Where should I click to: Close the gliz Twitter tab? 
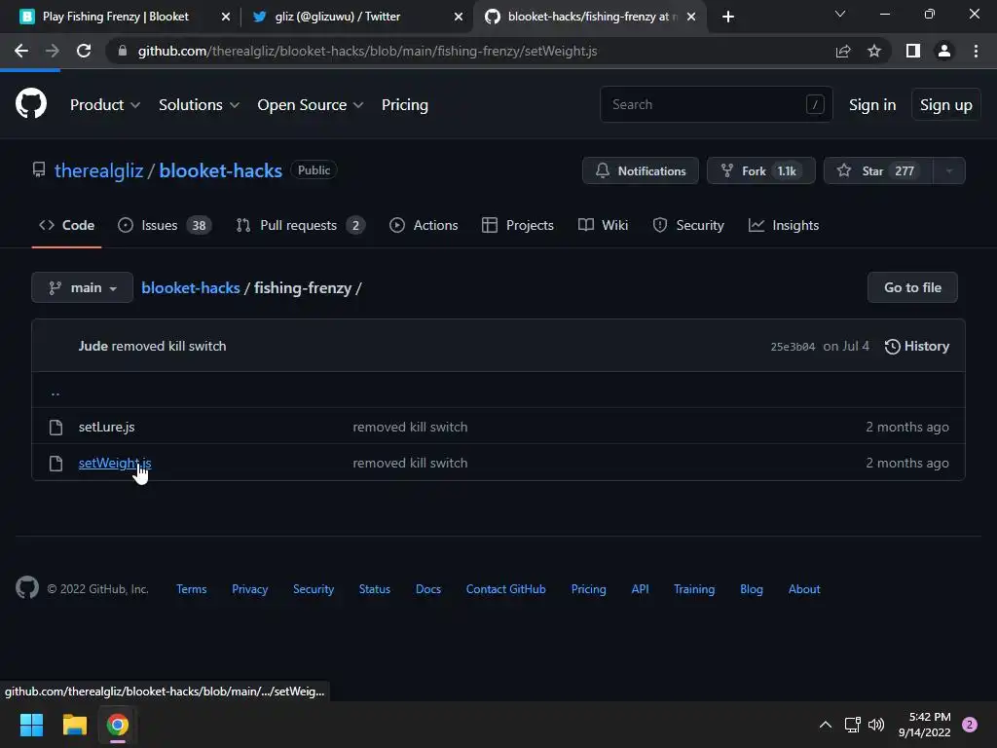pyautogui.click(x=459, y=17)
